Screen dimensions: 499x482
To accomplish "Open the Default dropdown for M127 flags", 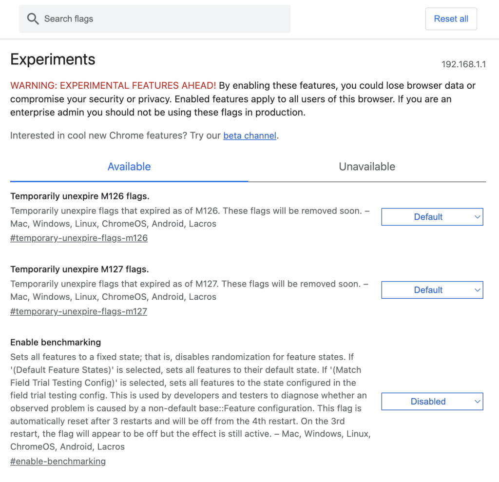I will click(432, 289).
